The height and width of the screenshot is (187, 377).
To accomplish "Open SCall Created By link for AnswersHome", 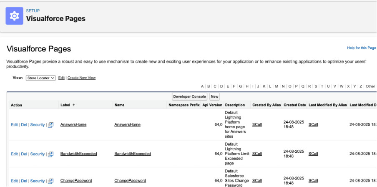I will coord(257,125).
